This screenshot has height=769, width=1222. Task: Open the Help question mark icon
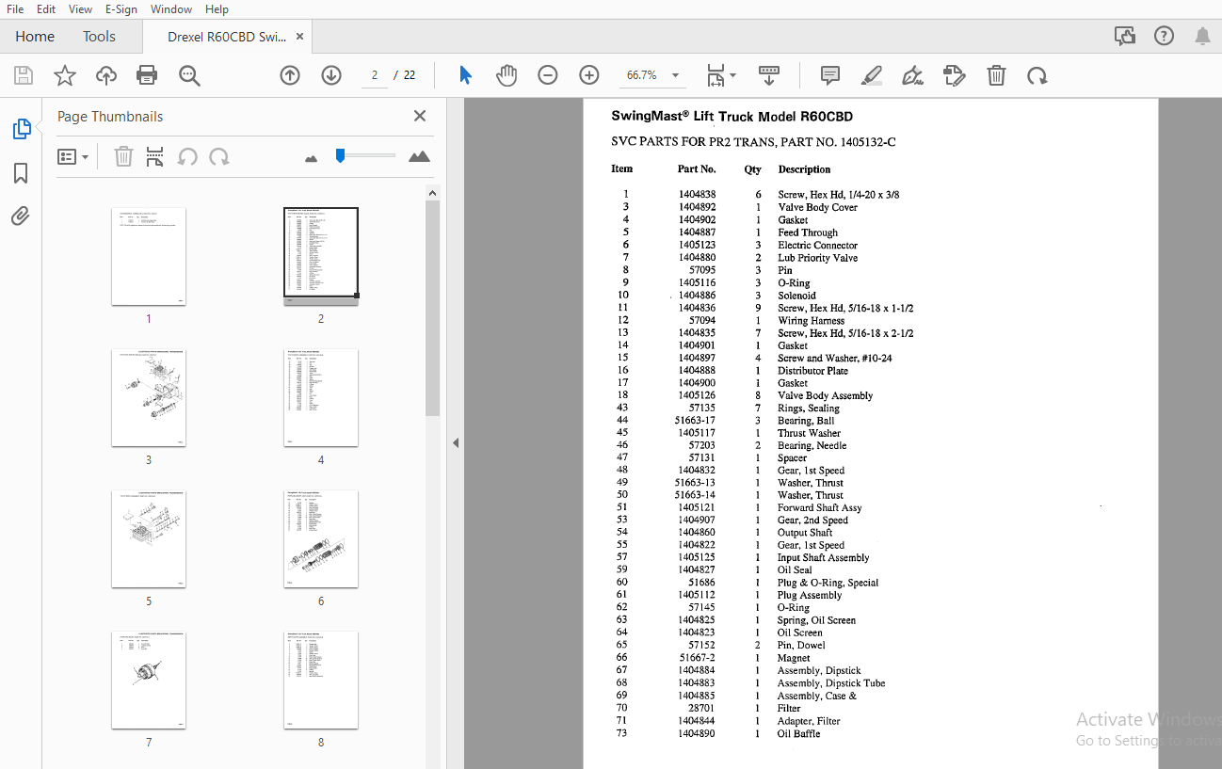(1164, 36)
